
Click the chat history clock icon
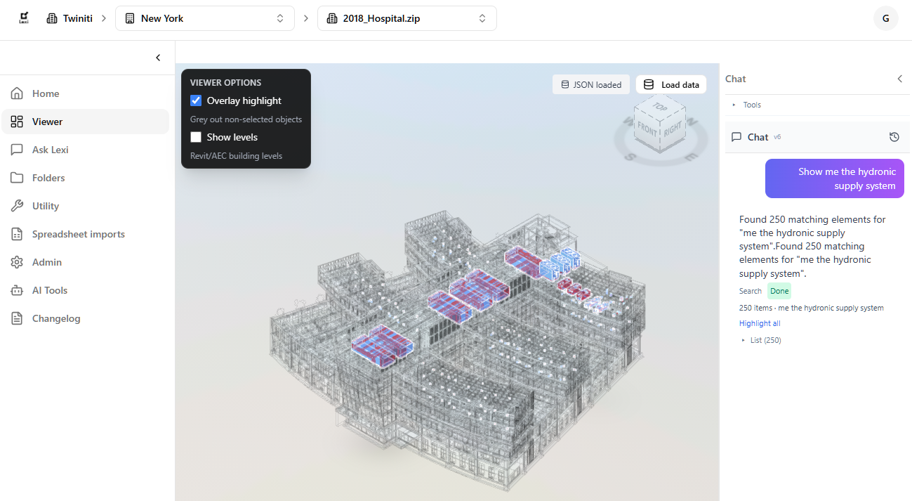894,137
